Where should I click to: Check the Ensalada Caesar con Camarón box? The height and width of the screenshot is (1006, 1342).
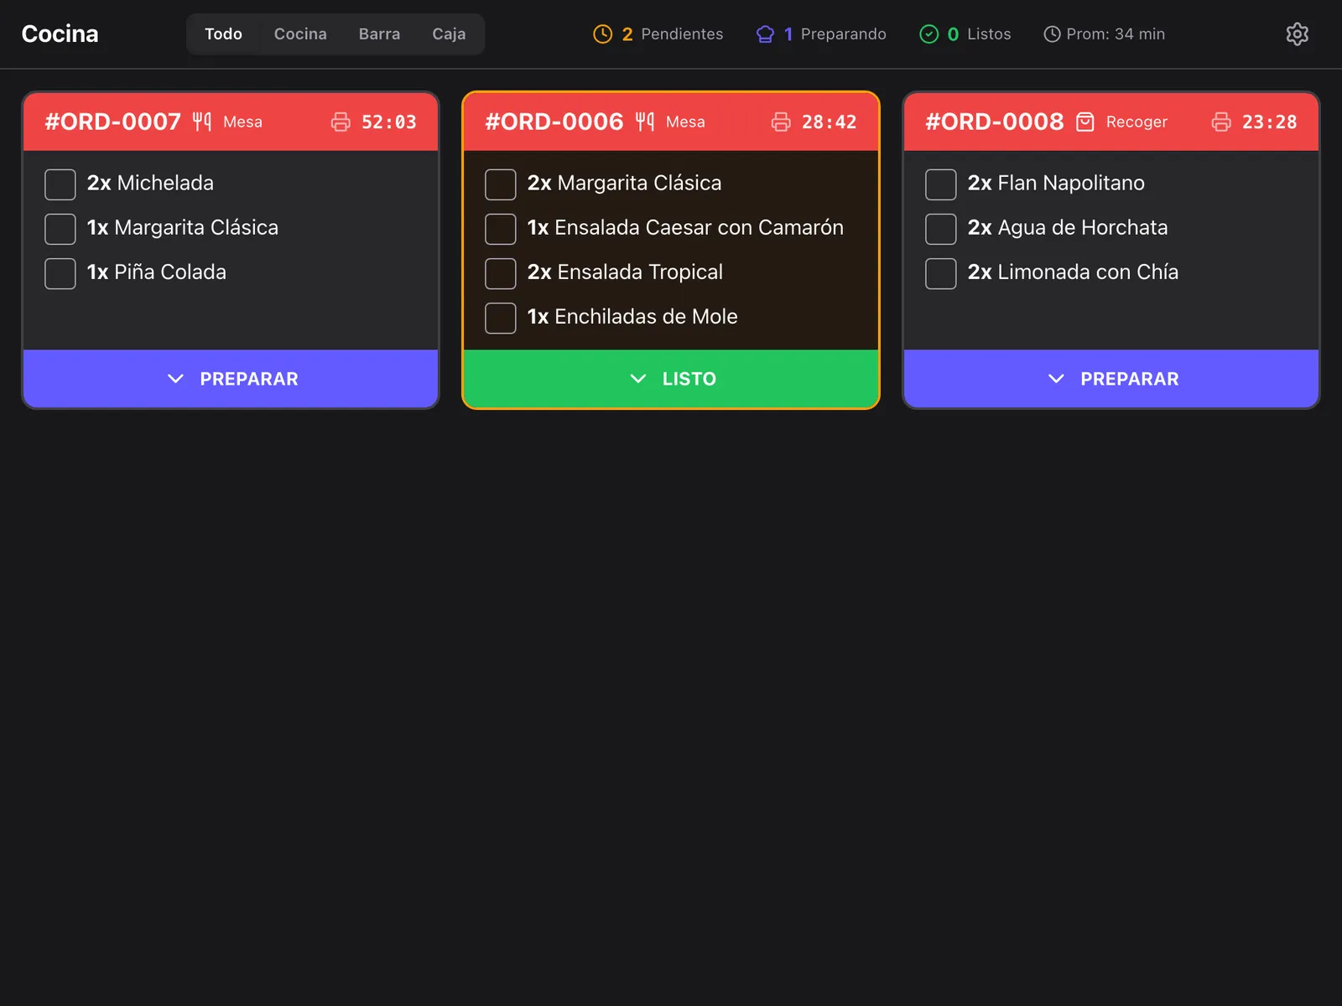[501, 229]
